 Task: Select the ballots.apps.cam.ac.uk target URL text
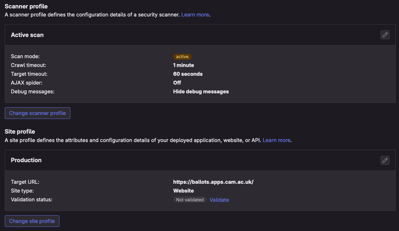[213, 182]
